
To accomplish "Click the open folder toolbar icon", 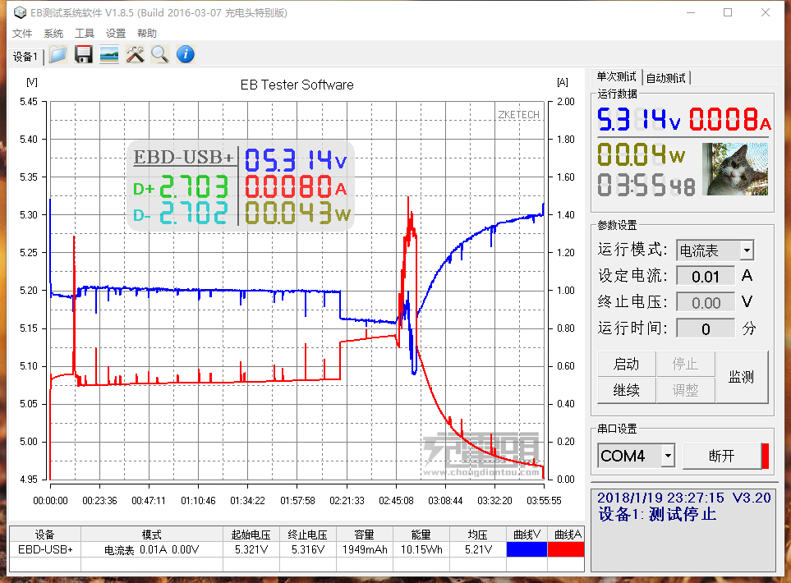I will (57, 55).
